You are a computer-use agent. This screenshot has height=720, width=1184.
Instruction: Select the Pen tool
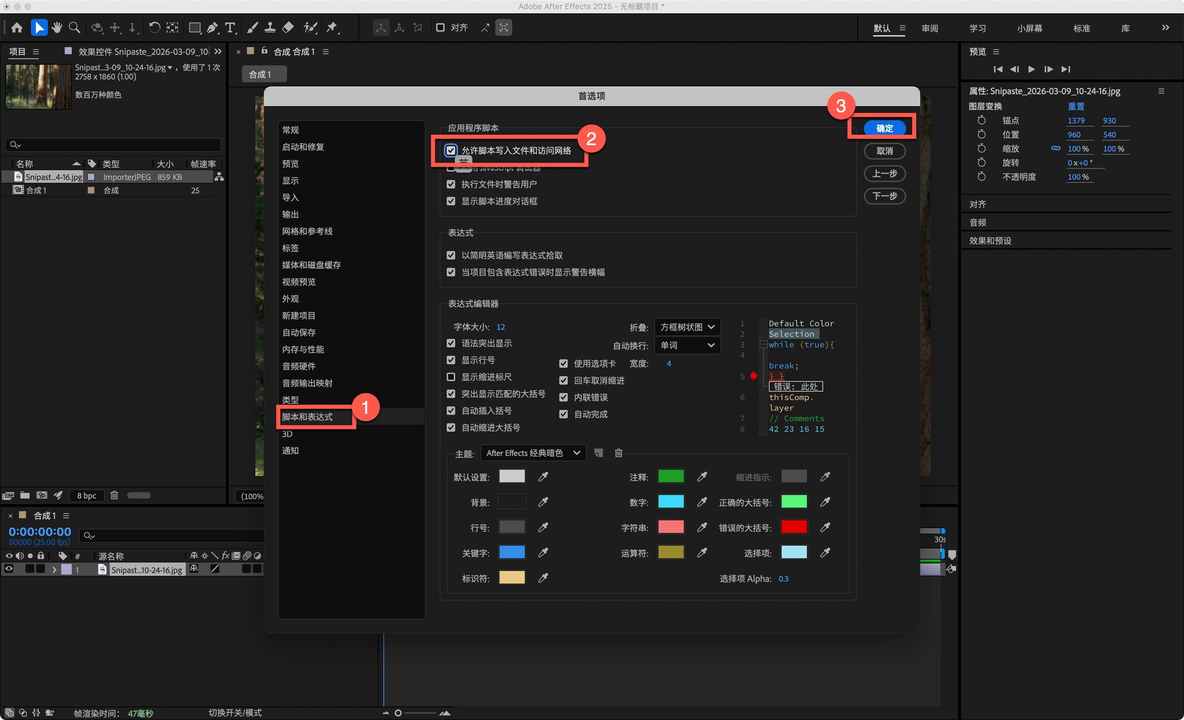coord(212,27)
